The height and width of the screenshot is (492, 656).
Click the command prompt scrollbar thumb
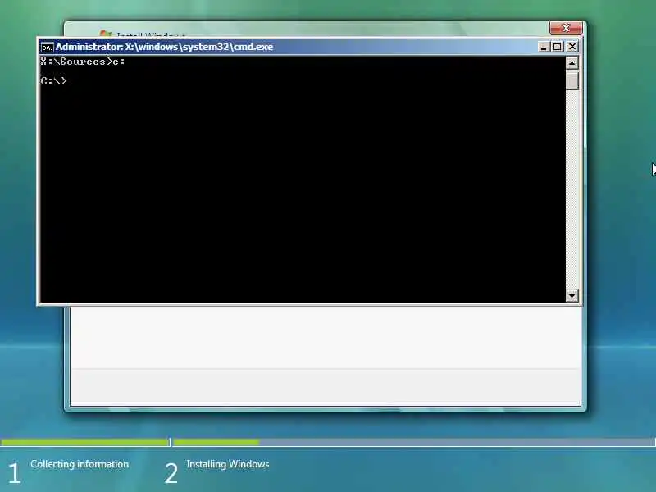pyautogui.click(x=572, y=80)
